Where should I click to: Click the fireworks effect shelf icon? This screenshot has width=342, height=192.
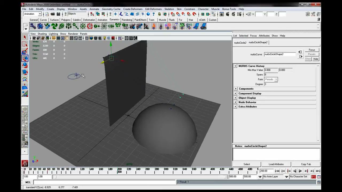click(168, 26)
